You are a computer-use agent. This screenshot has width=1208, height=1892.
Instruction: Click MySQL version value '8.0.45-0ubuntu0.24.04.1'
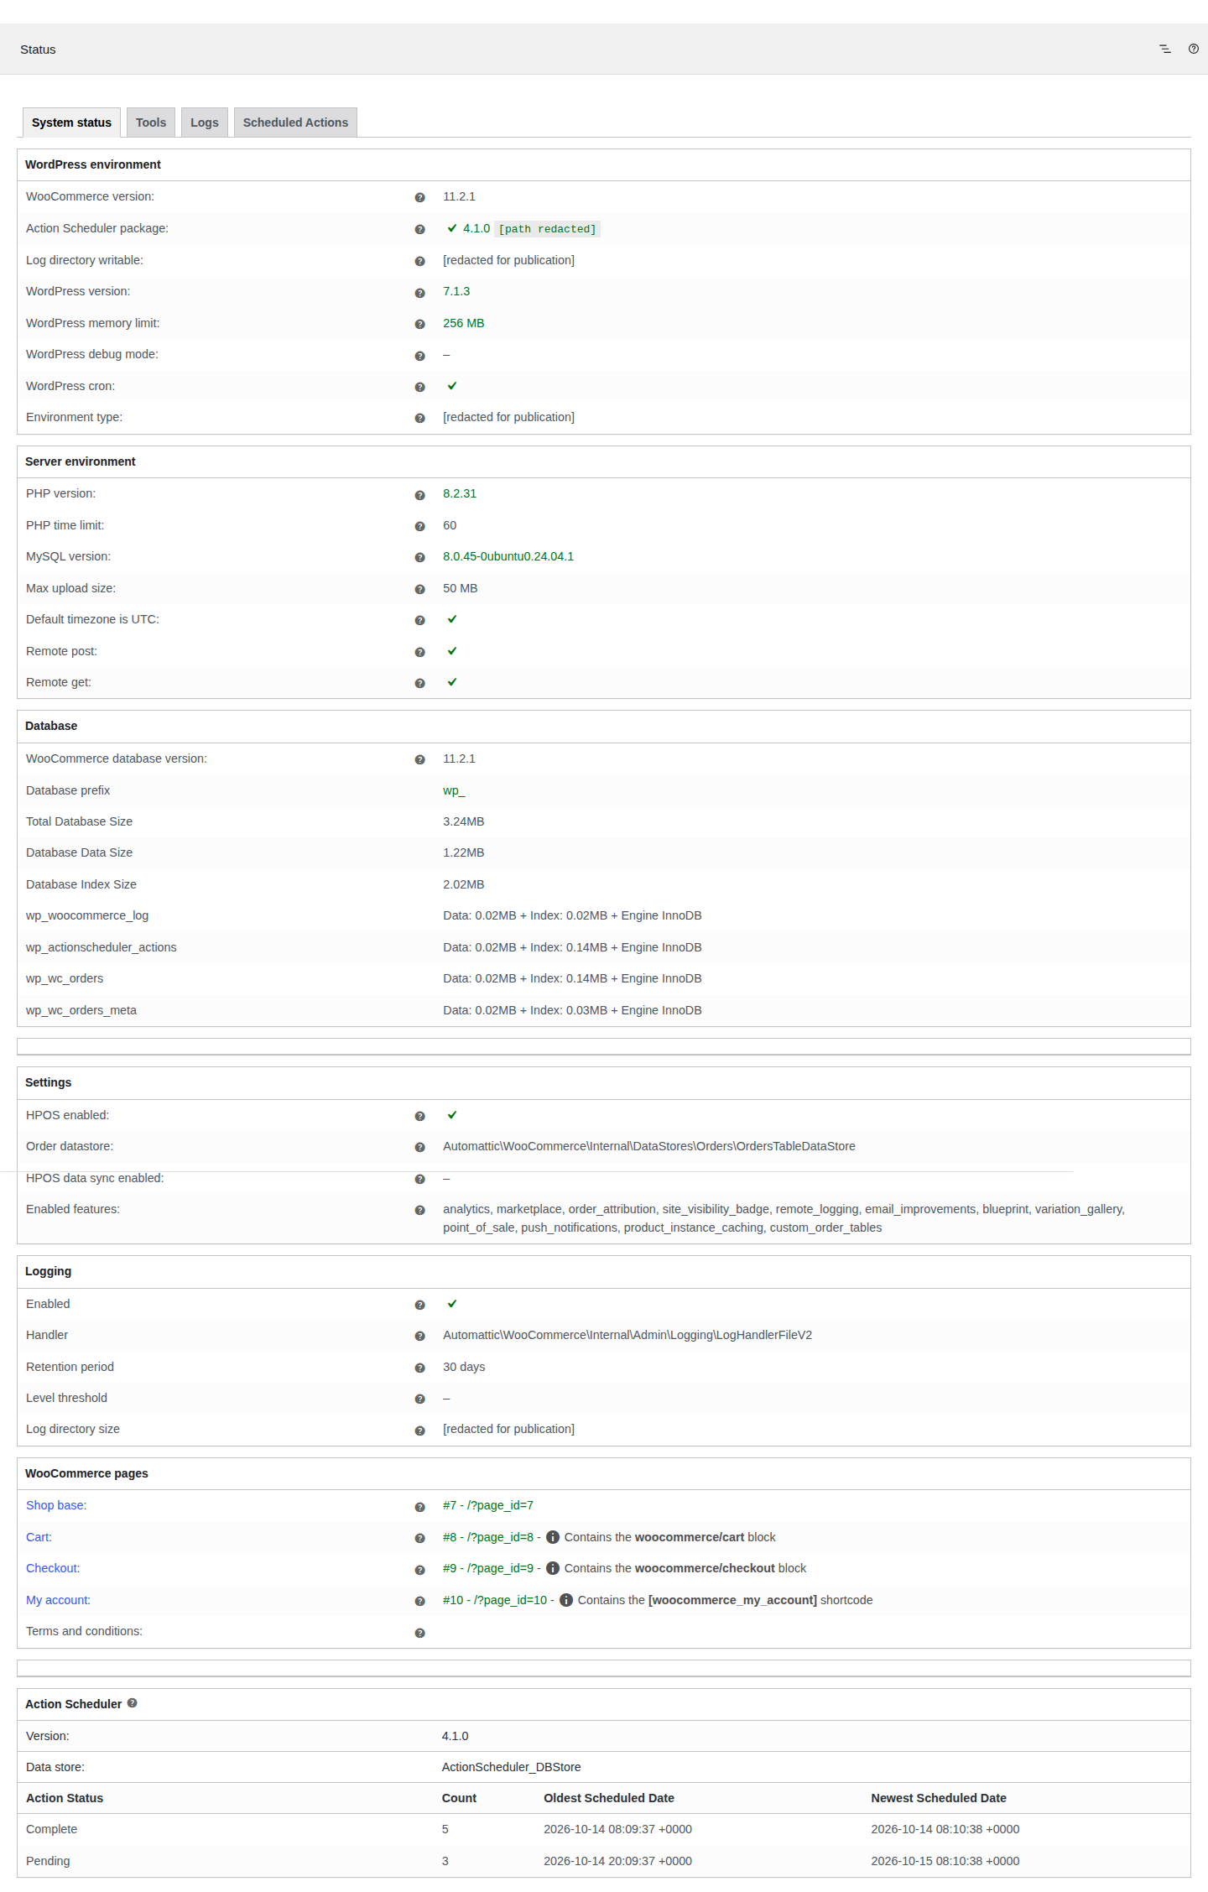(508, 556)
